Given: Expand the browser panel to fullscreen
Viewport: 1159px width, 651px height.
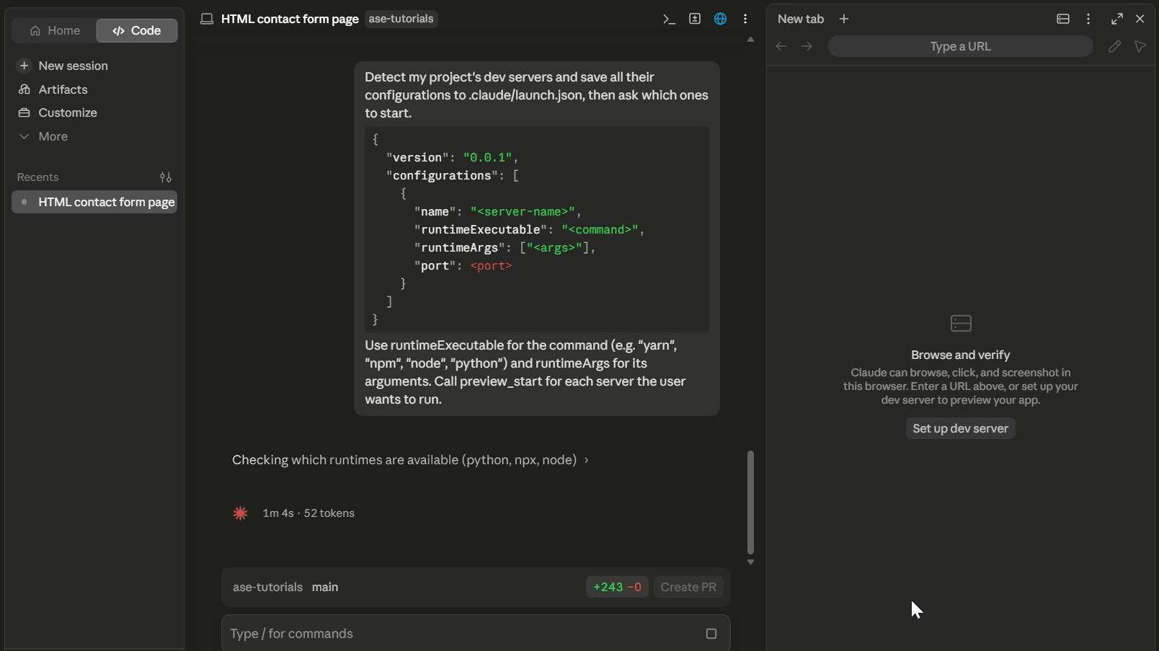Looking at the screenshot, I should 1117,19.
